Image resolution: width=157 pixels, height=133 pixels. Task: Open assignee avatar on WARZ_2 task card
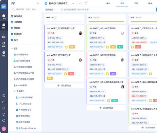[80, 33]
